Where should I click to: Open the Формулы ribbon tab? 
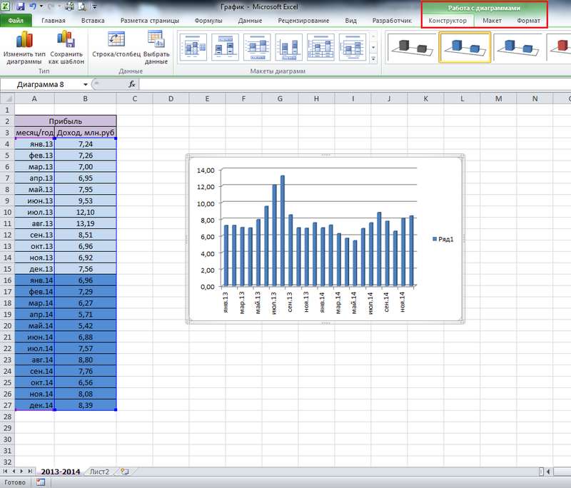(x=208, y=21)
